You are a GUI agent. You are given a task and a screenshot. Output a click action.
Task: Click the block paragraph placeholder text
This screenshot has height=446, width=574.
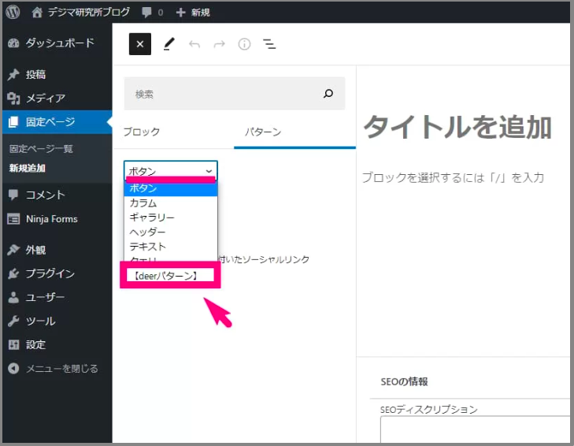(x=454, y=178)
